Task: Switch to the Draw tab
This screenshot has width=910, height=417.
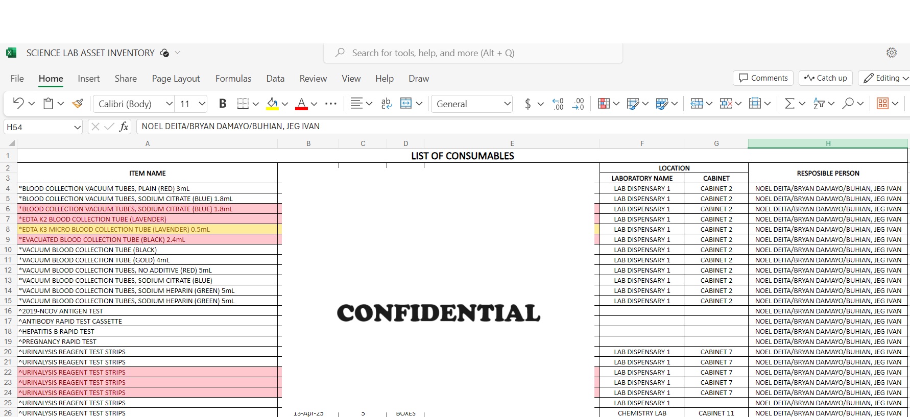Action: click(419, 78)
